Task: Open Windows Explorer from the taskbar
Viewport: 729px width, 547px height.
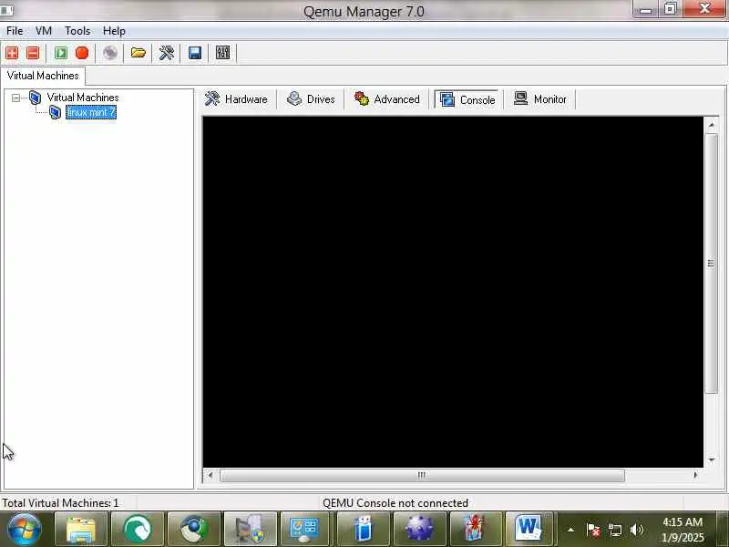Action: pyautogui.click(x=81, y=530)
